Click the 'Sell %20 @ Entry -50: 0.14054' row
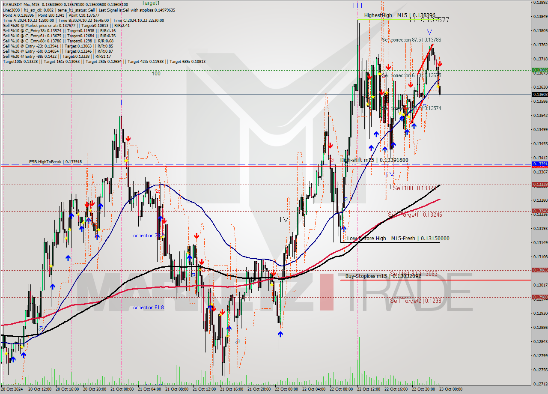 [x=58, y=51]
